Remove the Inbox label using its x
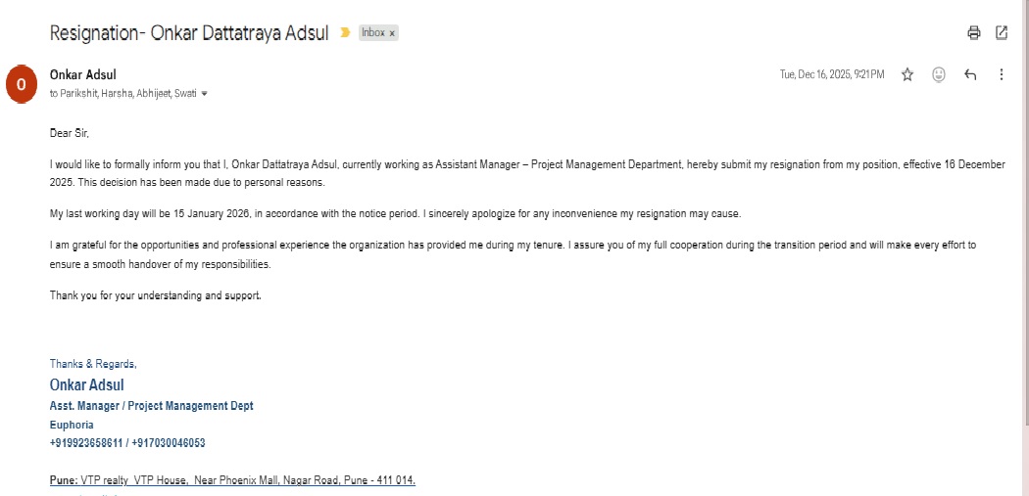1029x496 pixels. [x=392, y=33]
